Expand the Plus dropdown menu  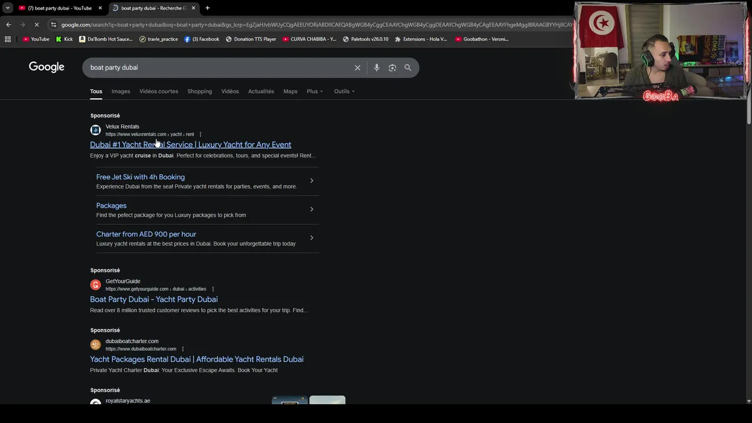point(314,91)
